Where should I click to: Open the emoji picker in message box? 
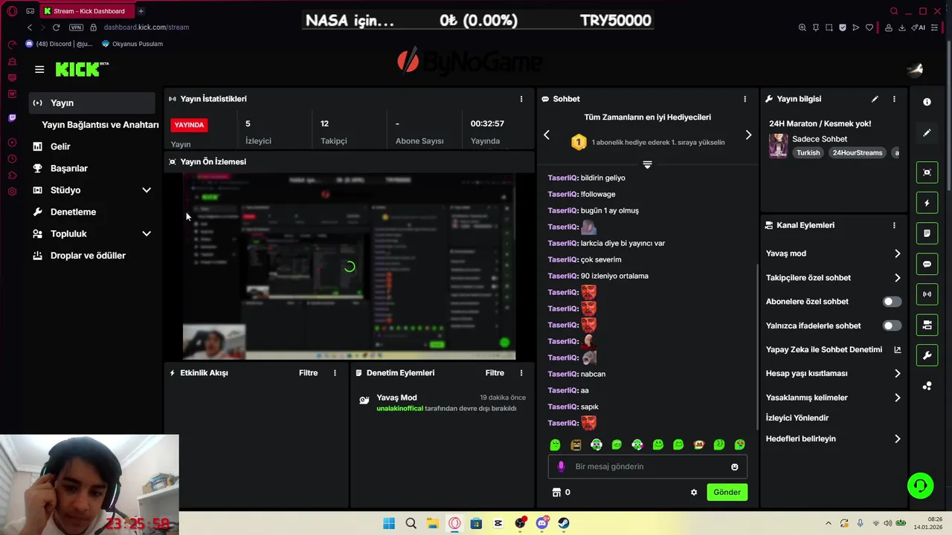[x=735, y=467]
